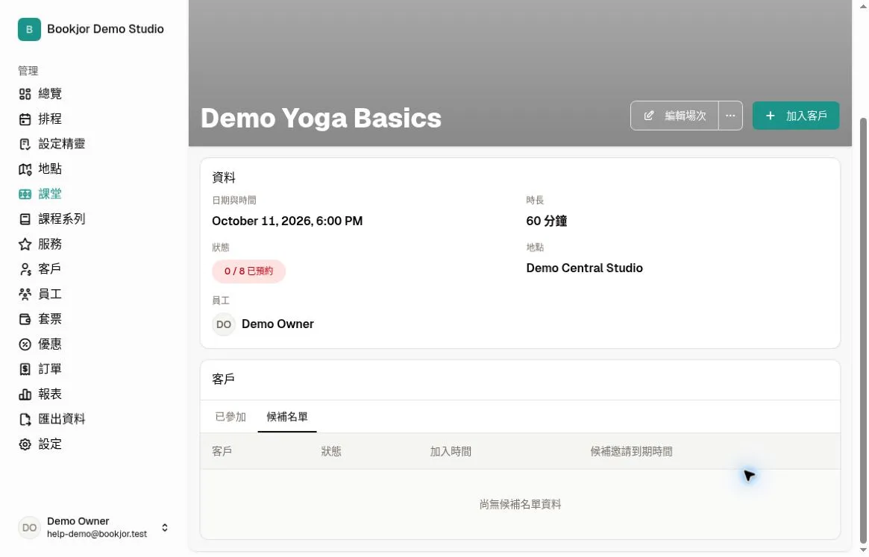Click the Demo Yoga Basics heading

[321, 118]
